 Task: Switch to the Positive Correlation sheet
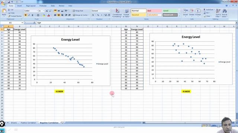[28, 123]
